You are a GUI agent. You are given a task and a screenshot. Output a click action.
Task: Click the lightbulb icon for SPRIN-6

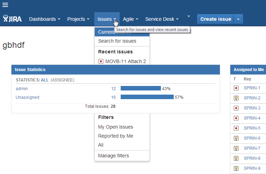(236, 138)
